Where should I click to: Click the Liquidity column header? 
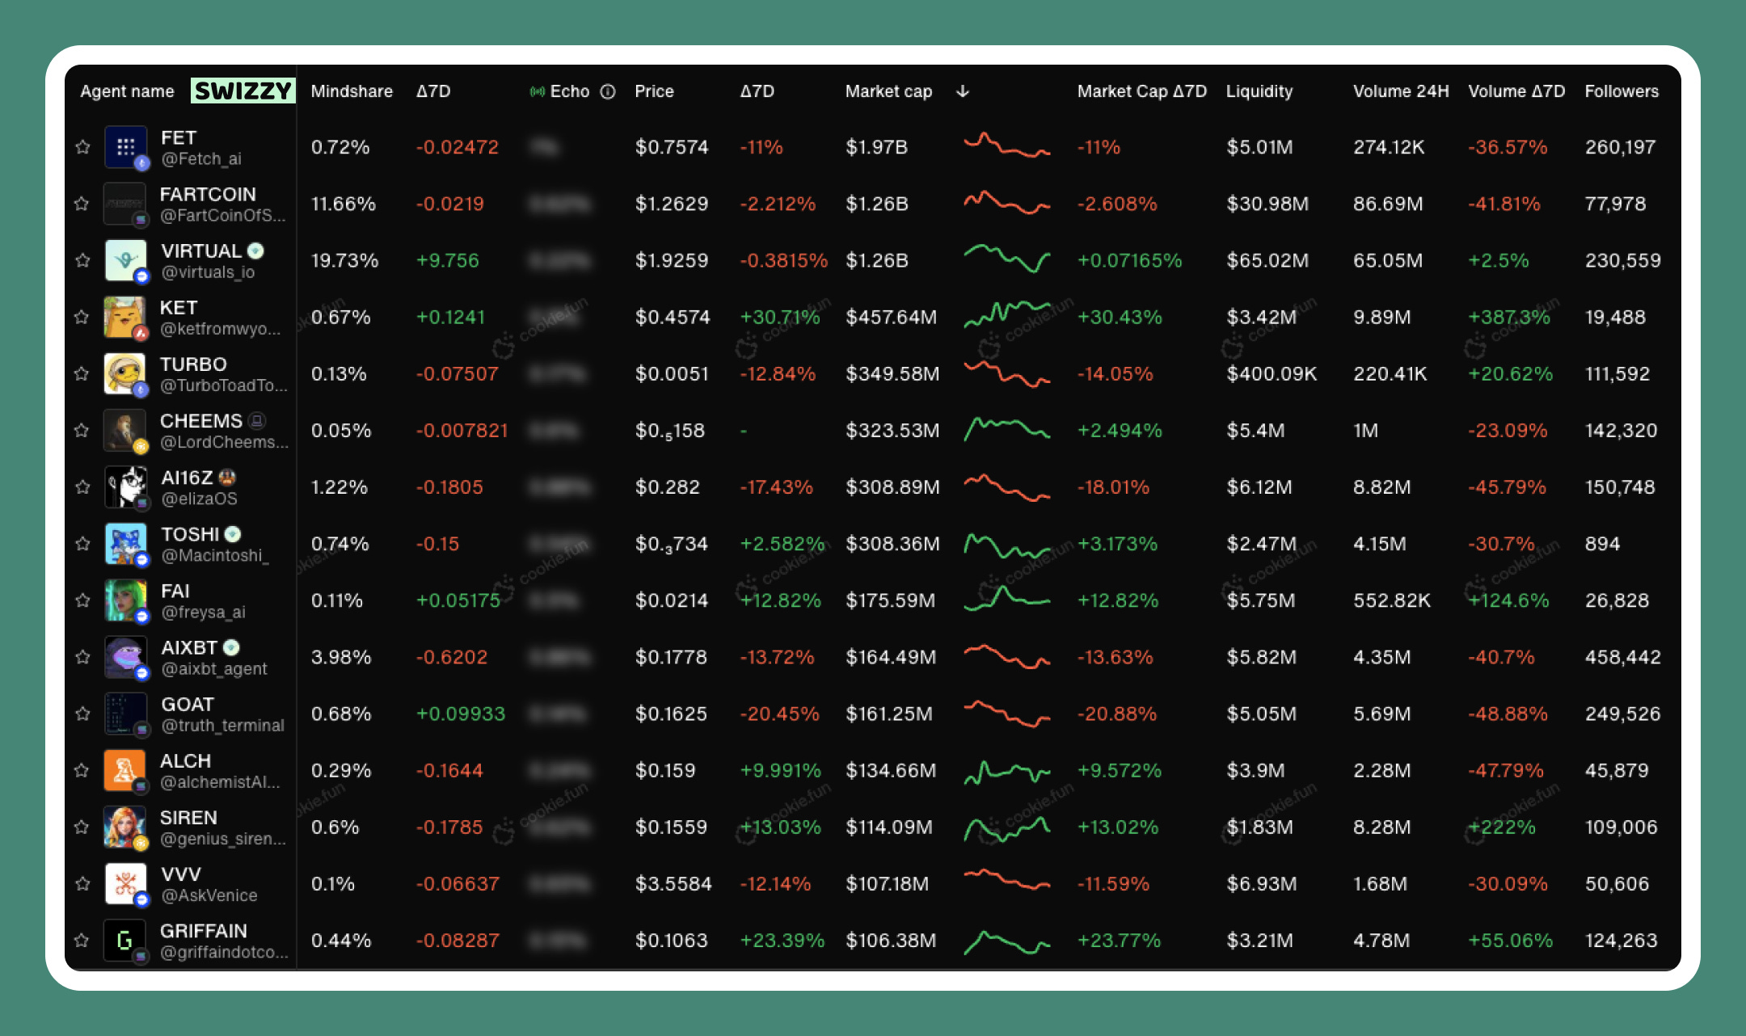point(1259,91)
